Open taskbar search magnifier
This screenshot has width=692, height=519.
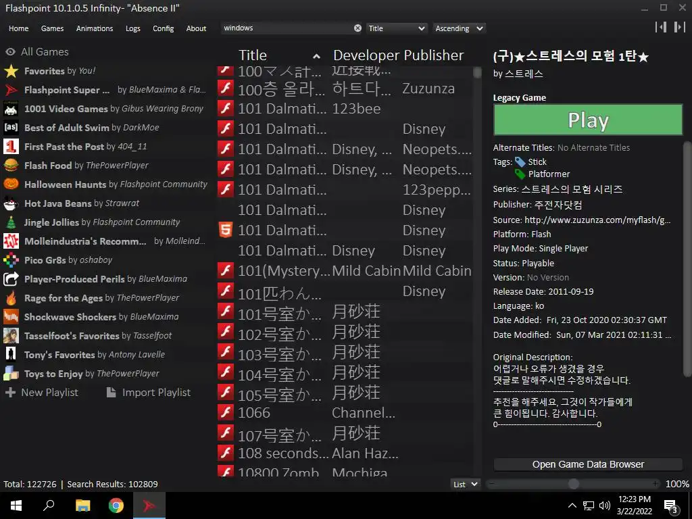pyautogui.click(x=49, y=505)
